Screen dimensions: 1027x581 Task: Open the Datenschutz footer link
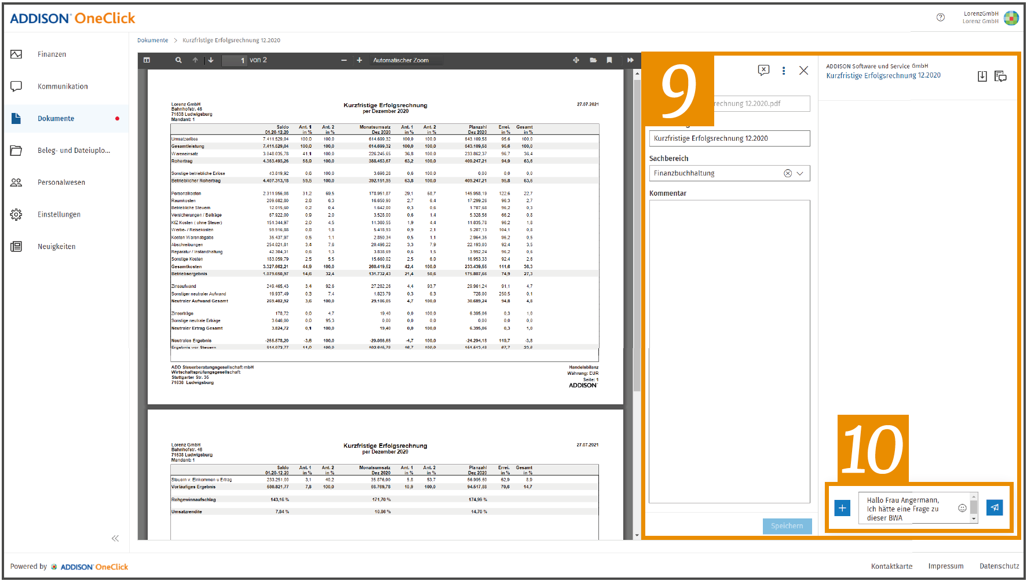999,567
